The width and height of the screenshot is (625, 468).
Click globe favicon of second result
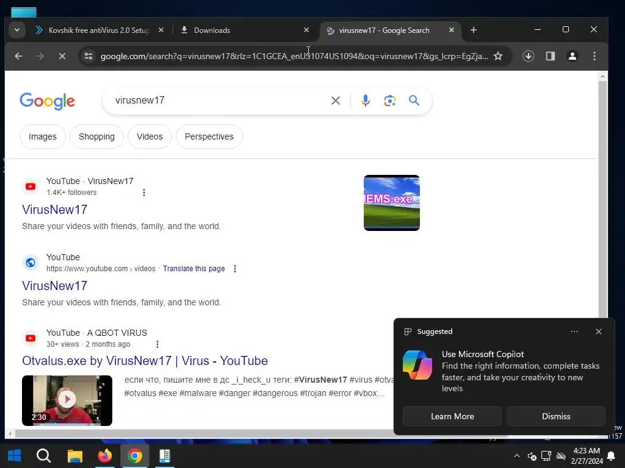click(x=31, y=263)
